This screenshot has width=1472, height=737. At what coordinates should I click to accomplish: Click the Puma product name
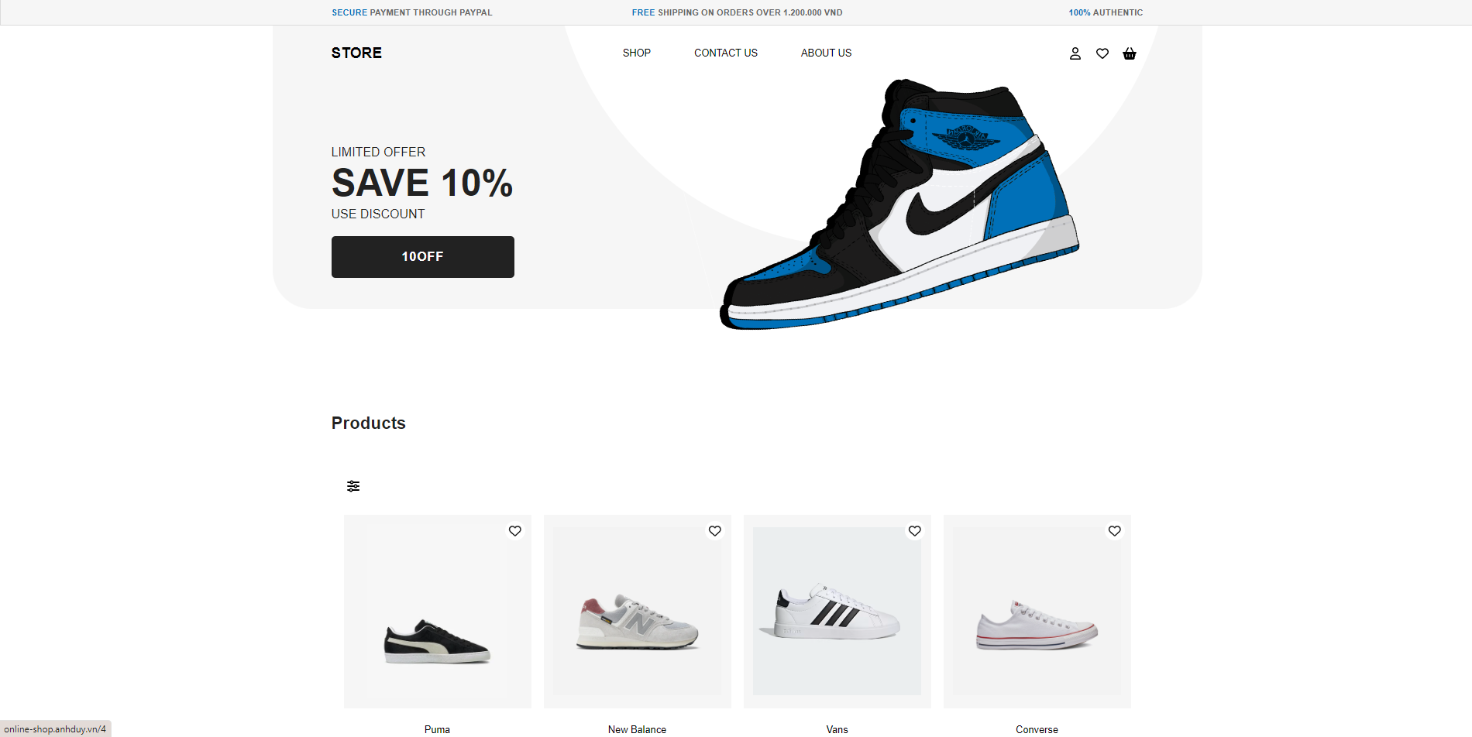click(x=437, y=729)
